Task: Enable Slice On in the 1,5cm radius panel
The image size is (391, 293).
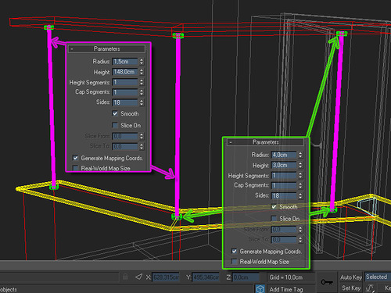Action: [x=115, y=125]
